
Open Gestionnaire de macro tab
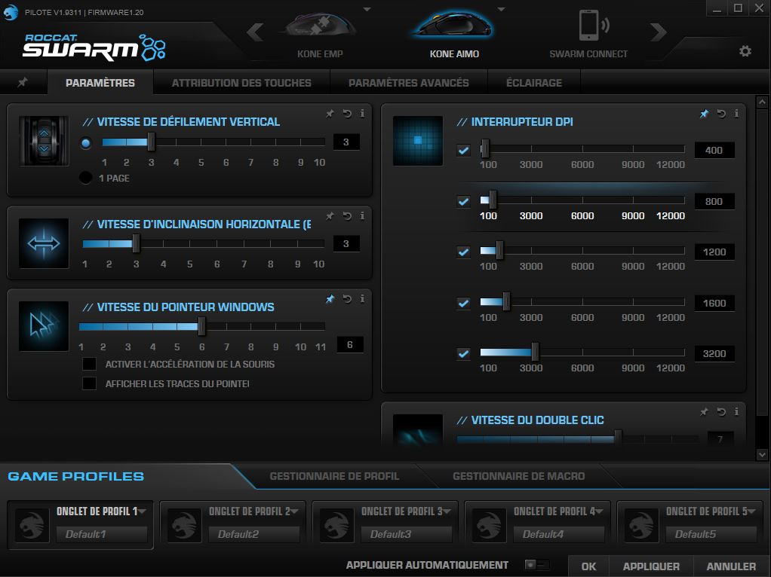519,476
